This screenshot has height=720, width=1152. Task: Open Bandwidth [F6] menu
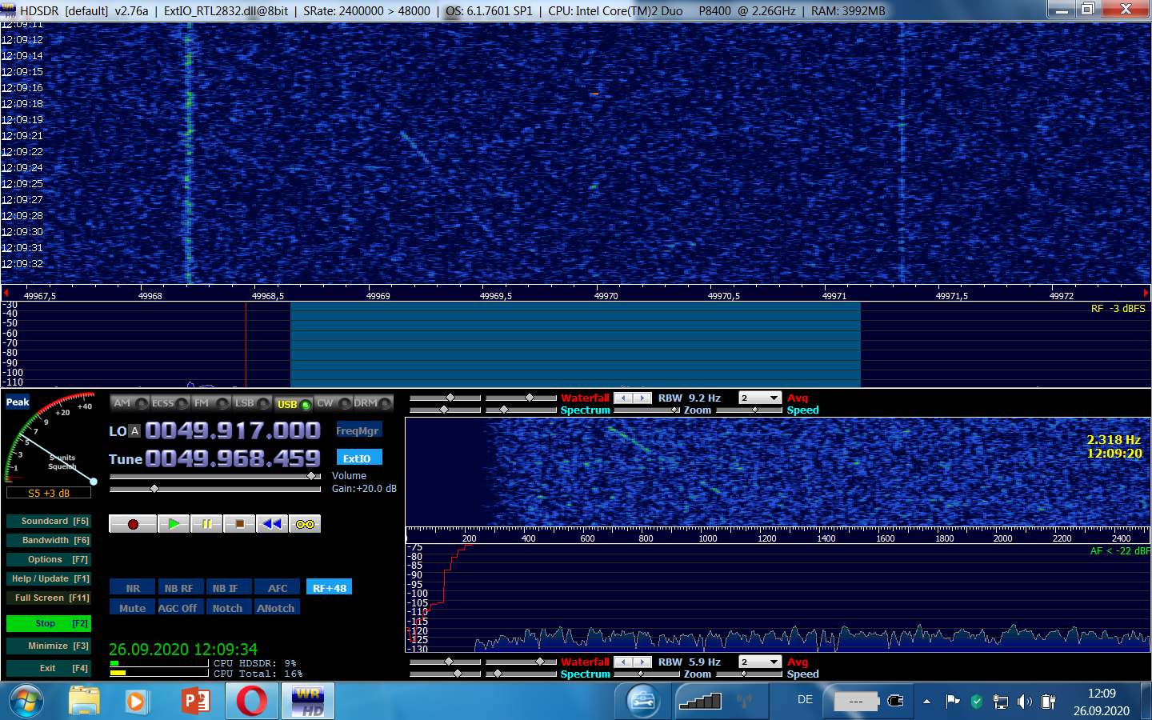click(49, 540)
